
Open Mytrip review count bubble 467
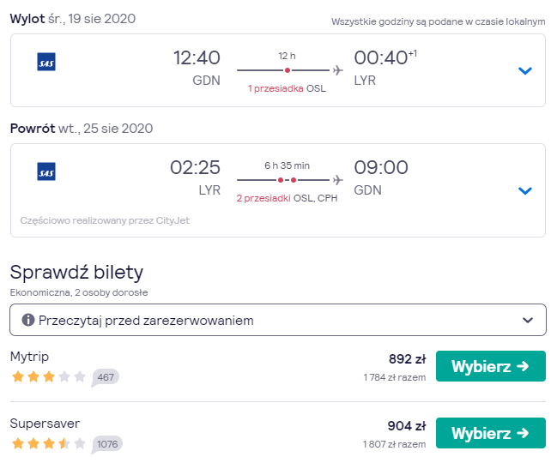coord(106,377)
